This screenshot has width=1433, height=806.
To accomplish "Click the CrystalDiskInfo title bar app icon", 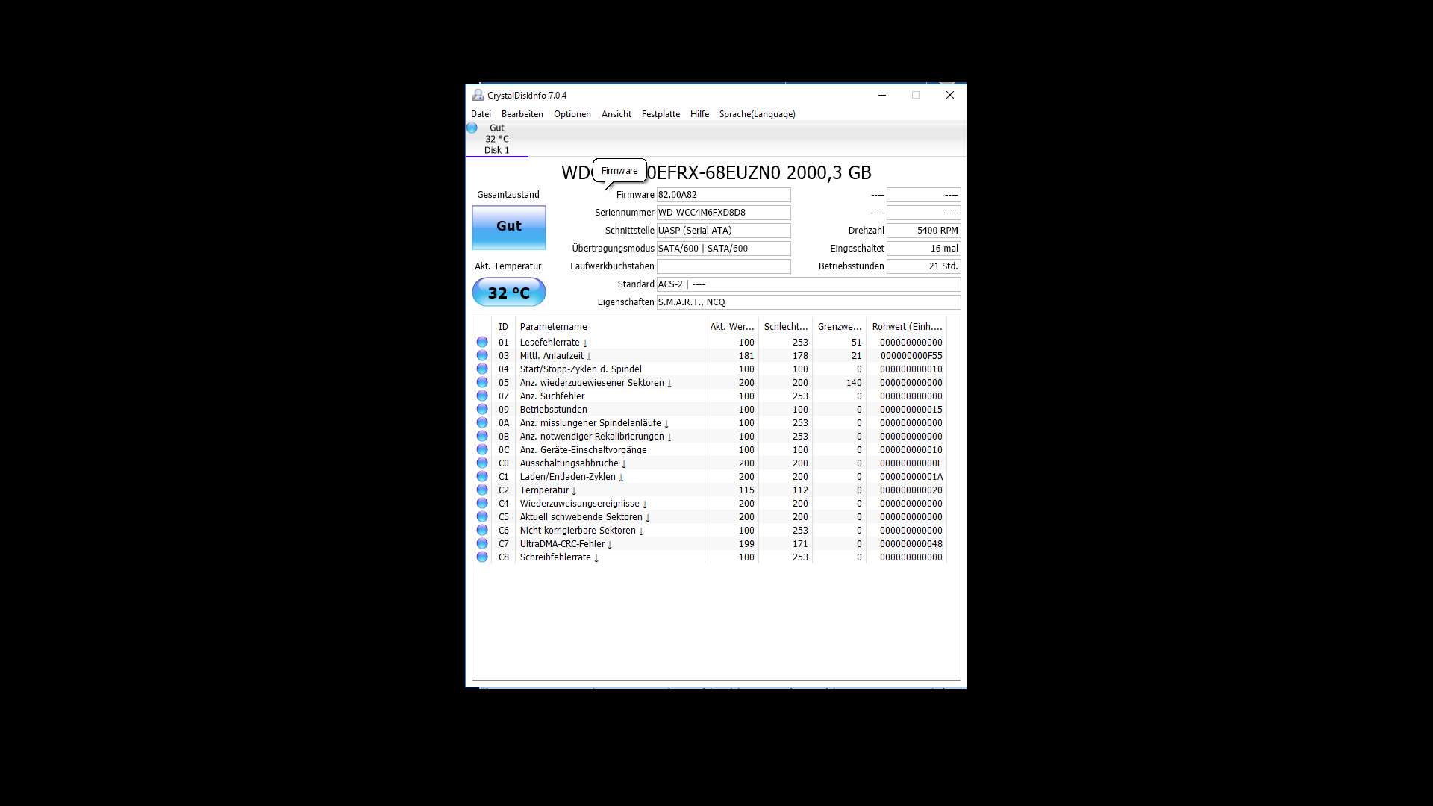I will 478,96.
